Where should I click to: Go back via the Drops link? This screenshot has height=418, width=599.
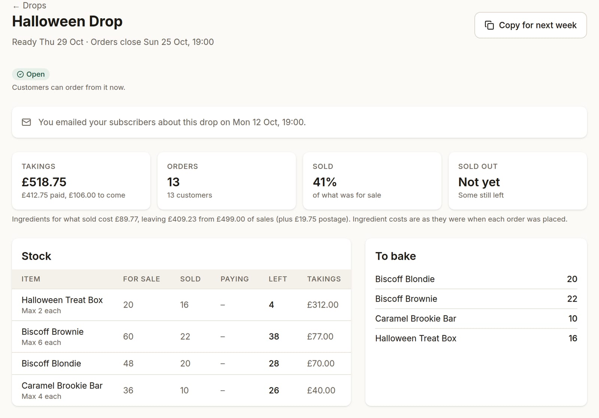(x=29, y=6)
